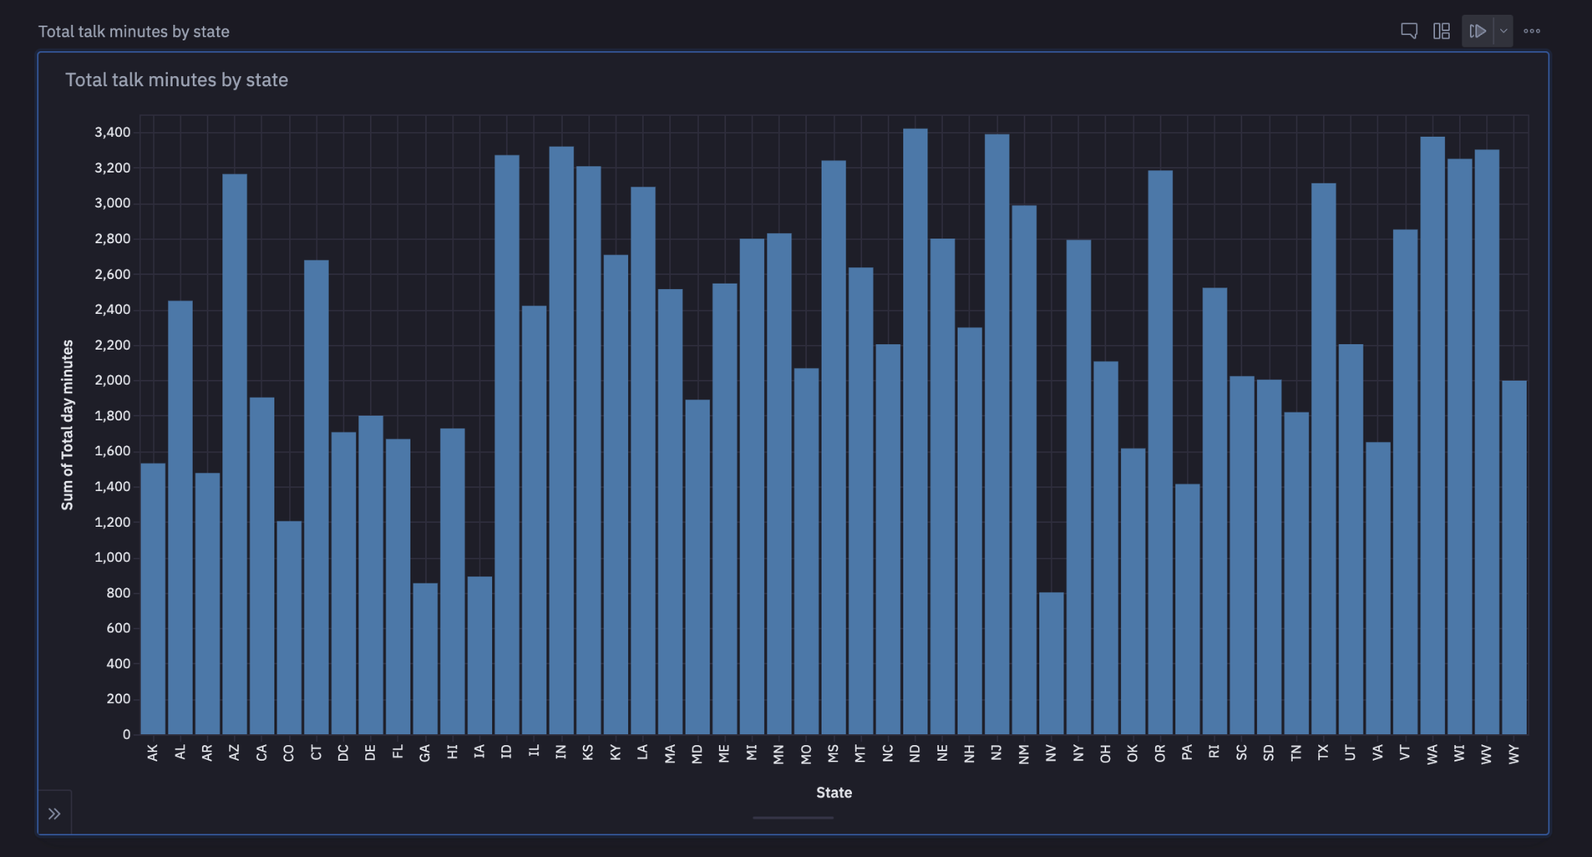1592x857 pixels.
Task: Expand the chart configuration panel chevrons
Action: coord(54,813)
